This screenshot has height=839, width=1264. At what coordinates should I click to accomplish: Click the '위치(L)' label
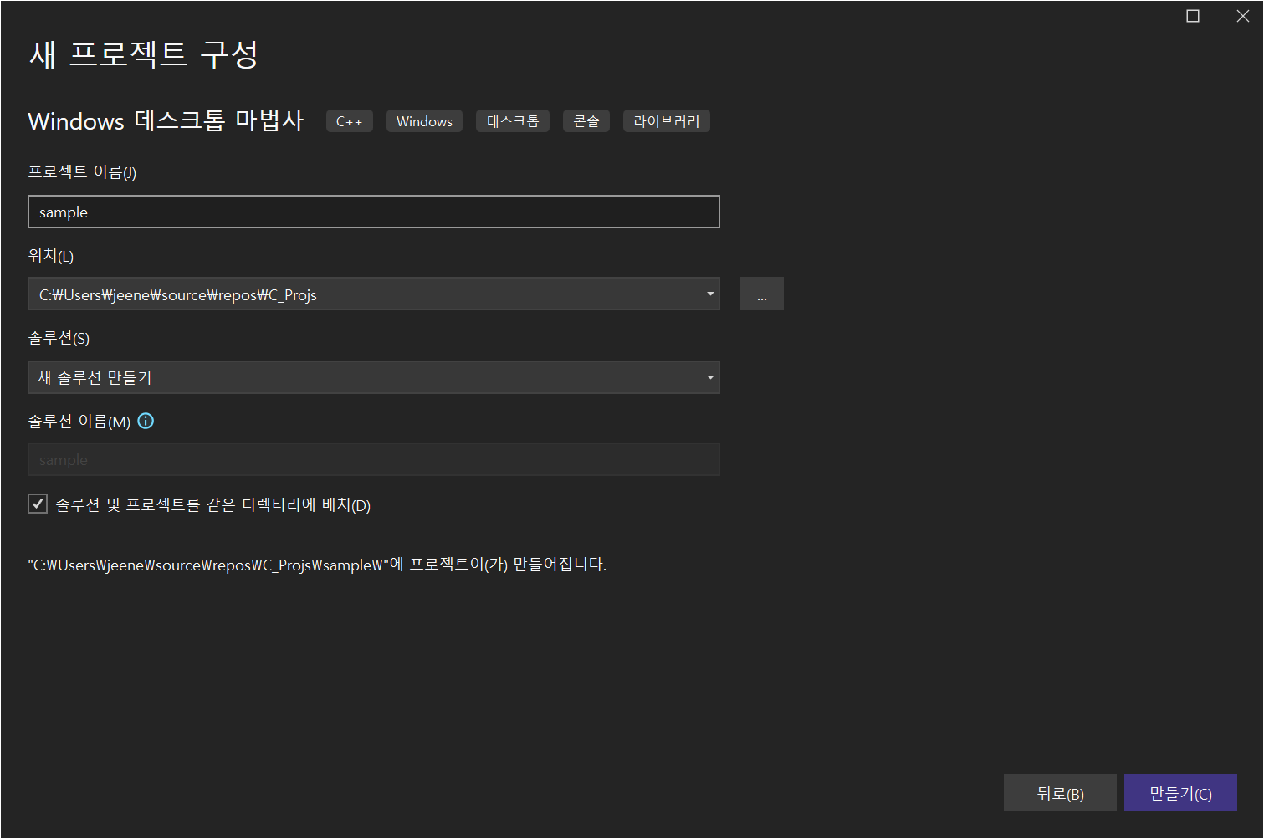[51, 255]
